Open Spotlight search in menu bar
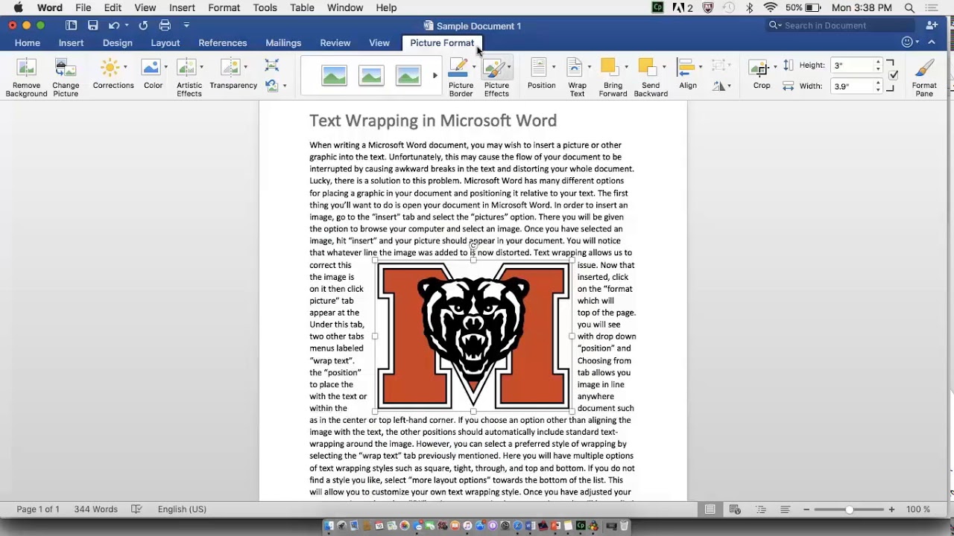 [909, 7]
